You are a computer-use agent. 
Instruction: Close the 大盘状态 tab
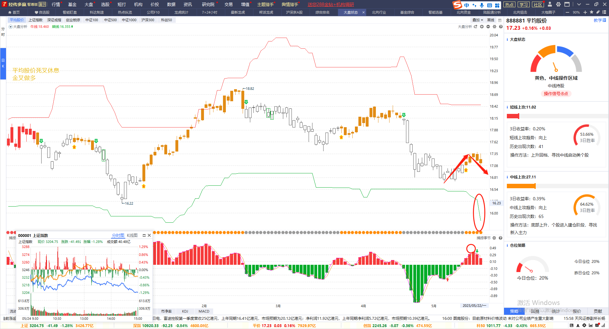[x=363, y=12]
